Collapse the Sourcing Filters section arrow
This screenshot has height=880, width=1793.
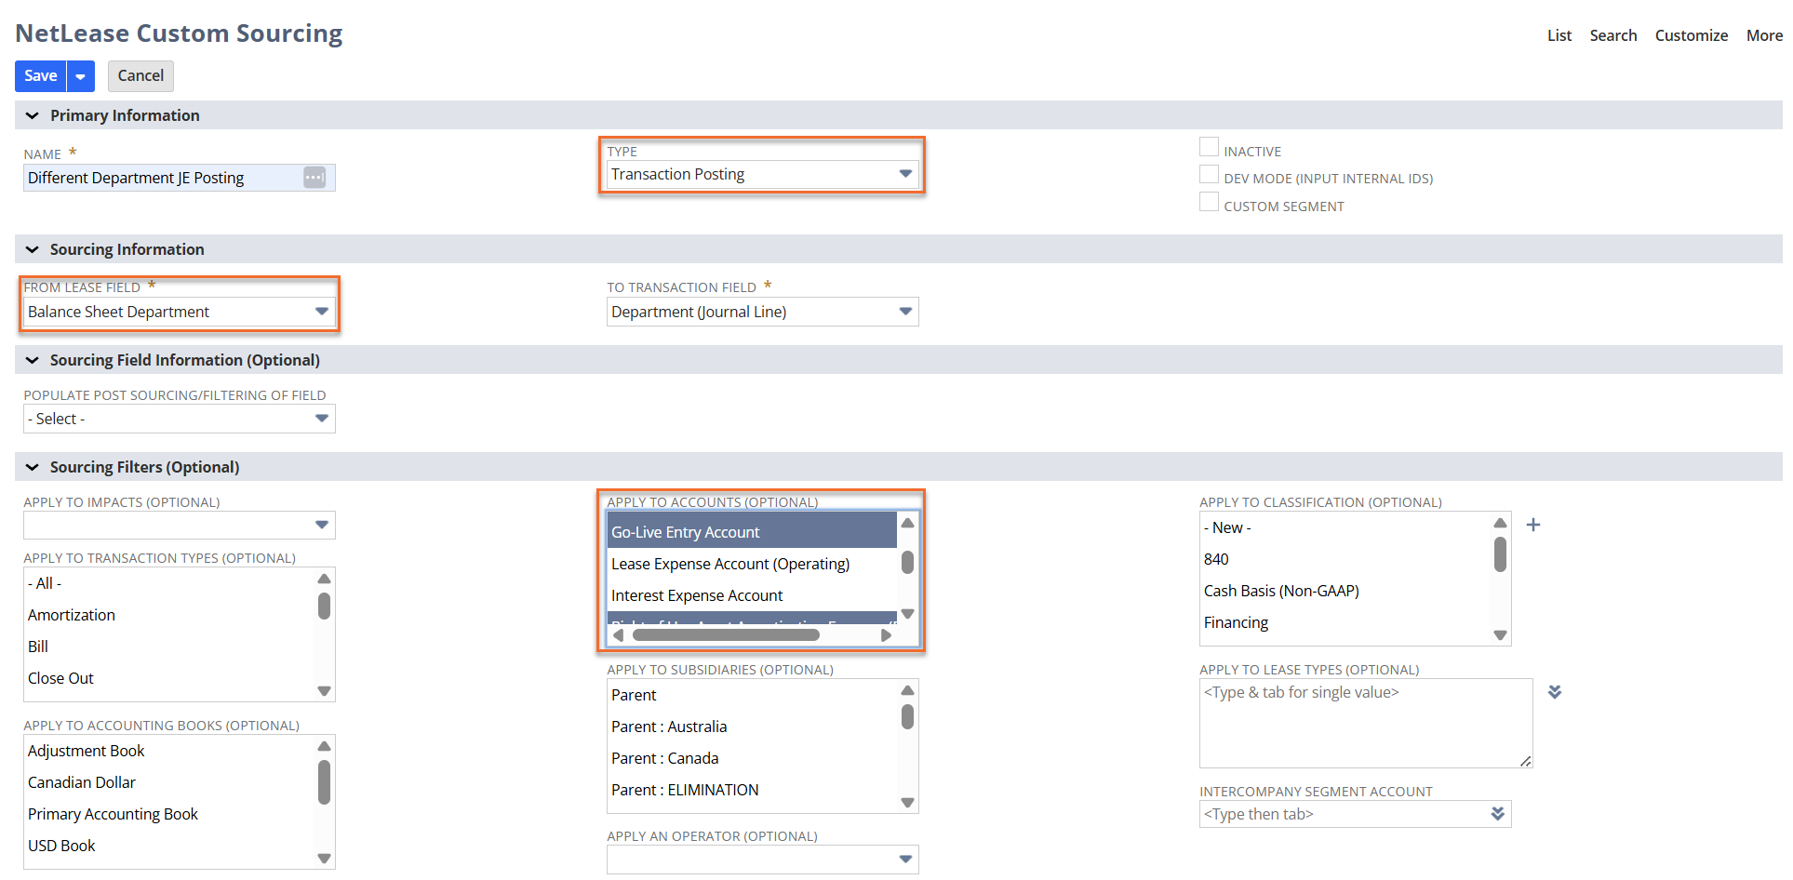pos(33,467)
